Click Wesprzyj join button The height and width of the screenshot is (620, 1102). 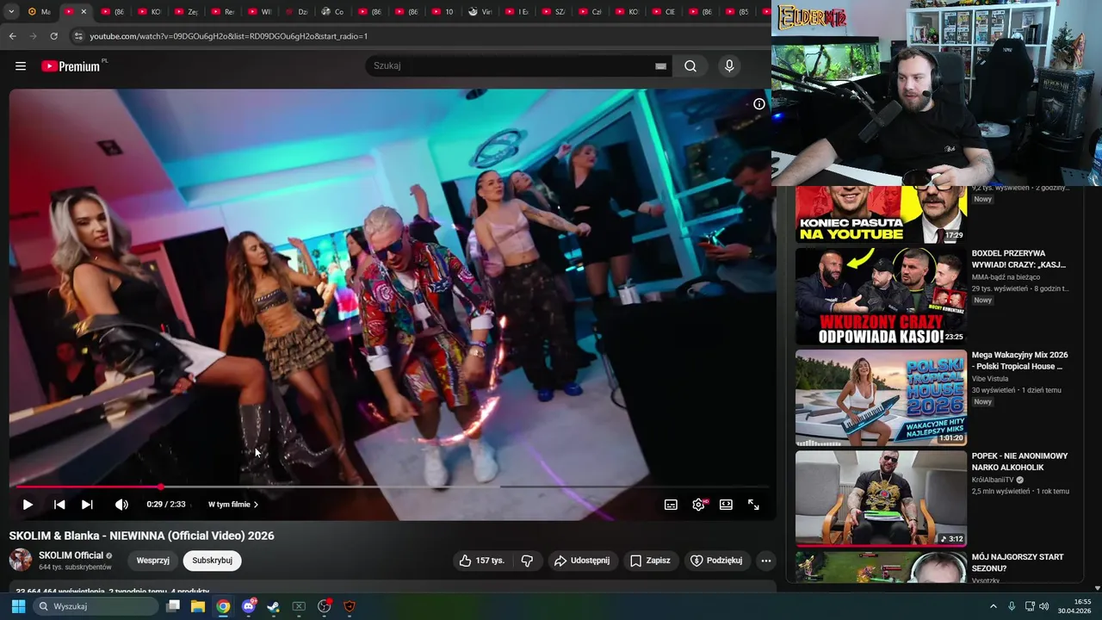point(153,561)
